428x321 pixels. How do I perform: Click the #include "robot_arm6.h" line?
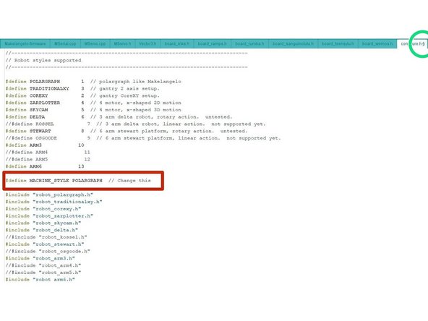pos(40,280)
